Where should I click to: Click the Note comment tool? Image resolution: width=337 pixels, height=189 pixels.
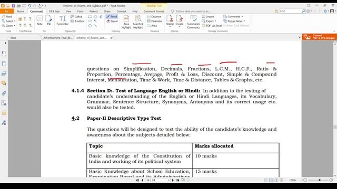pos(39,20)
